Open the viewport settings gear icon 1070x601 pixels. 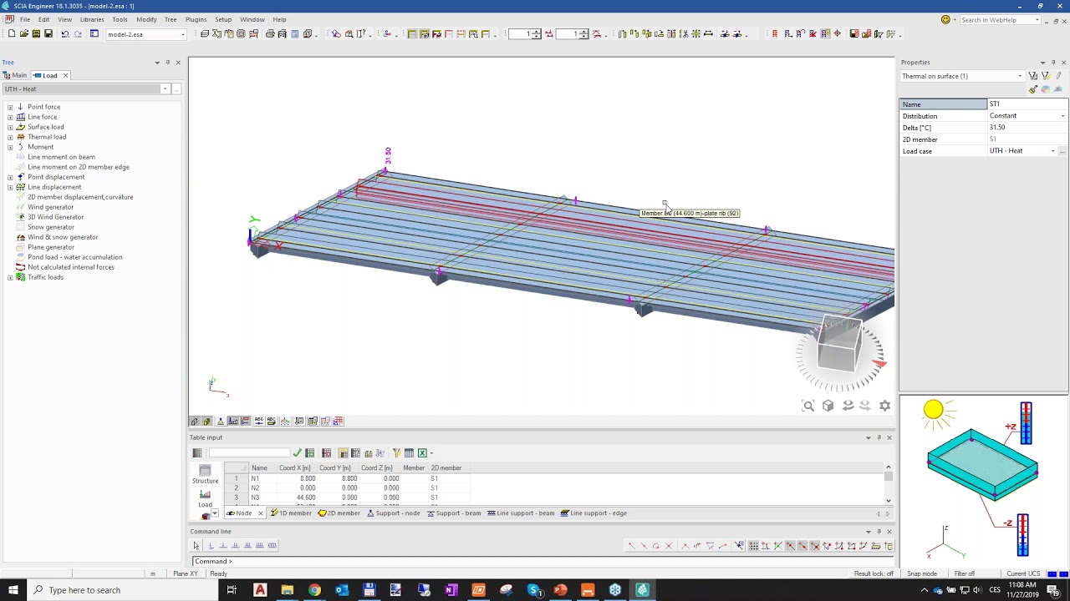click(x=885, y=406)
